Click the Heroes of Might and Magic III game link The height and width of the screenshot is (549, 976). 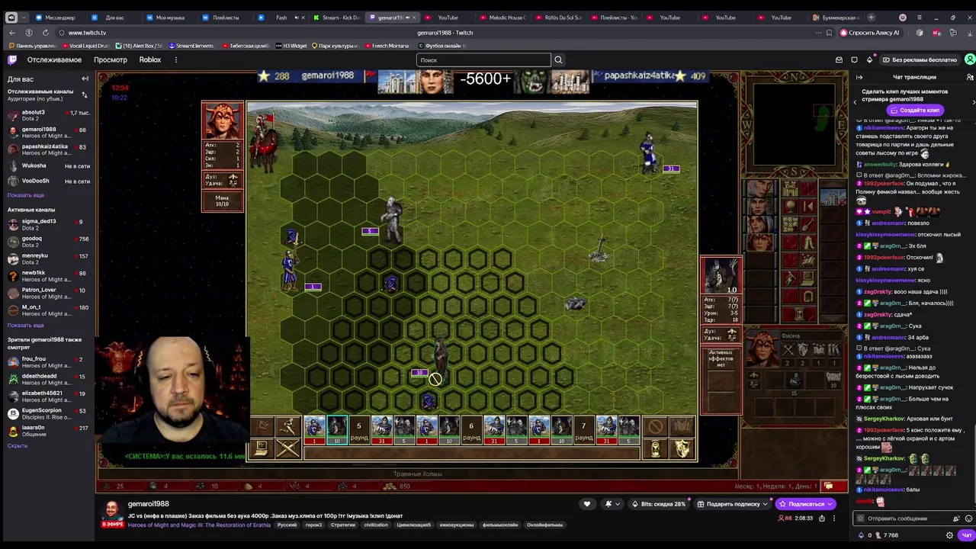click(199, 525)
